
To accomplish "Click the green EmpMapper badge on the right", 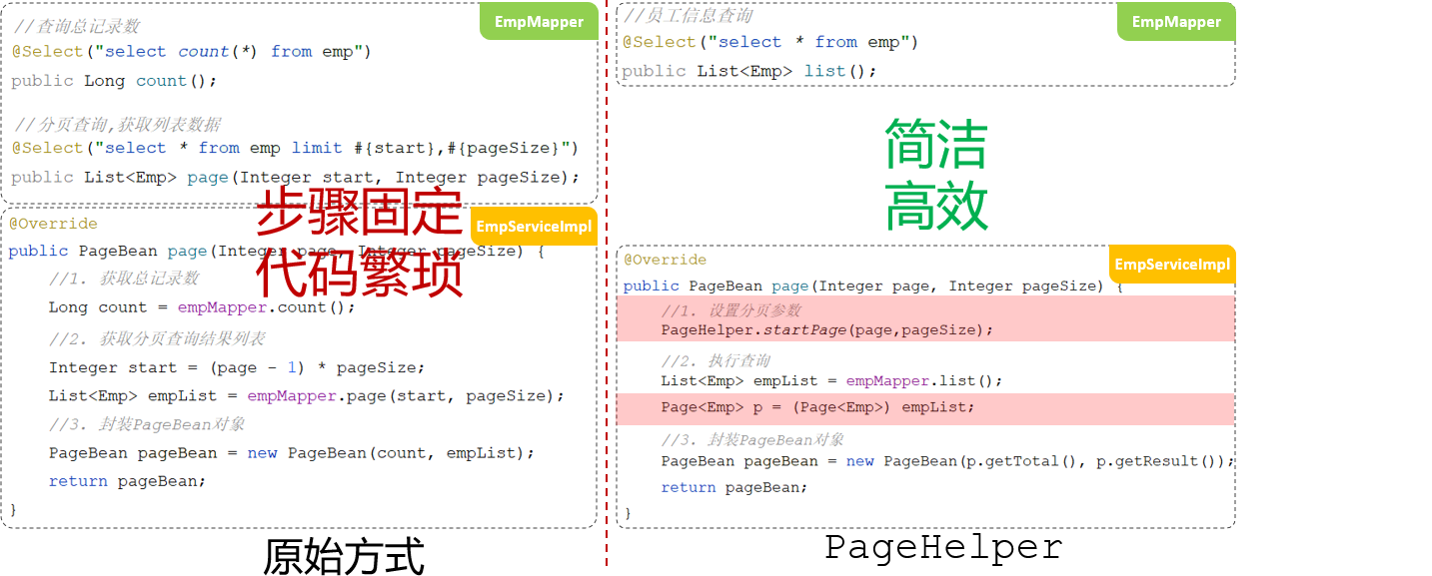I will pos(1176,21).
